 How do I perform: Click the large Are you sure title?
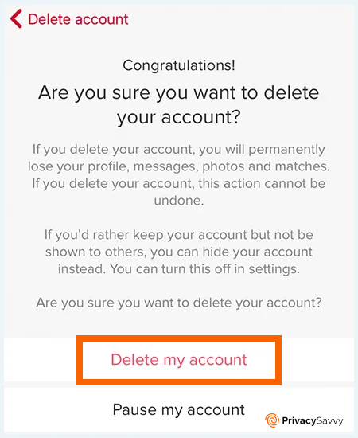179,104
